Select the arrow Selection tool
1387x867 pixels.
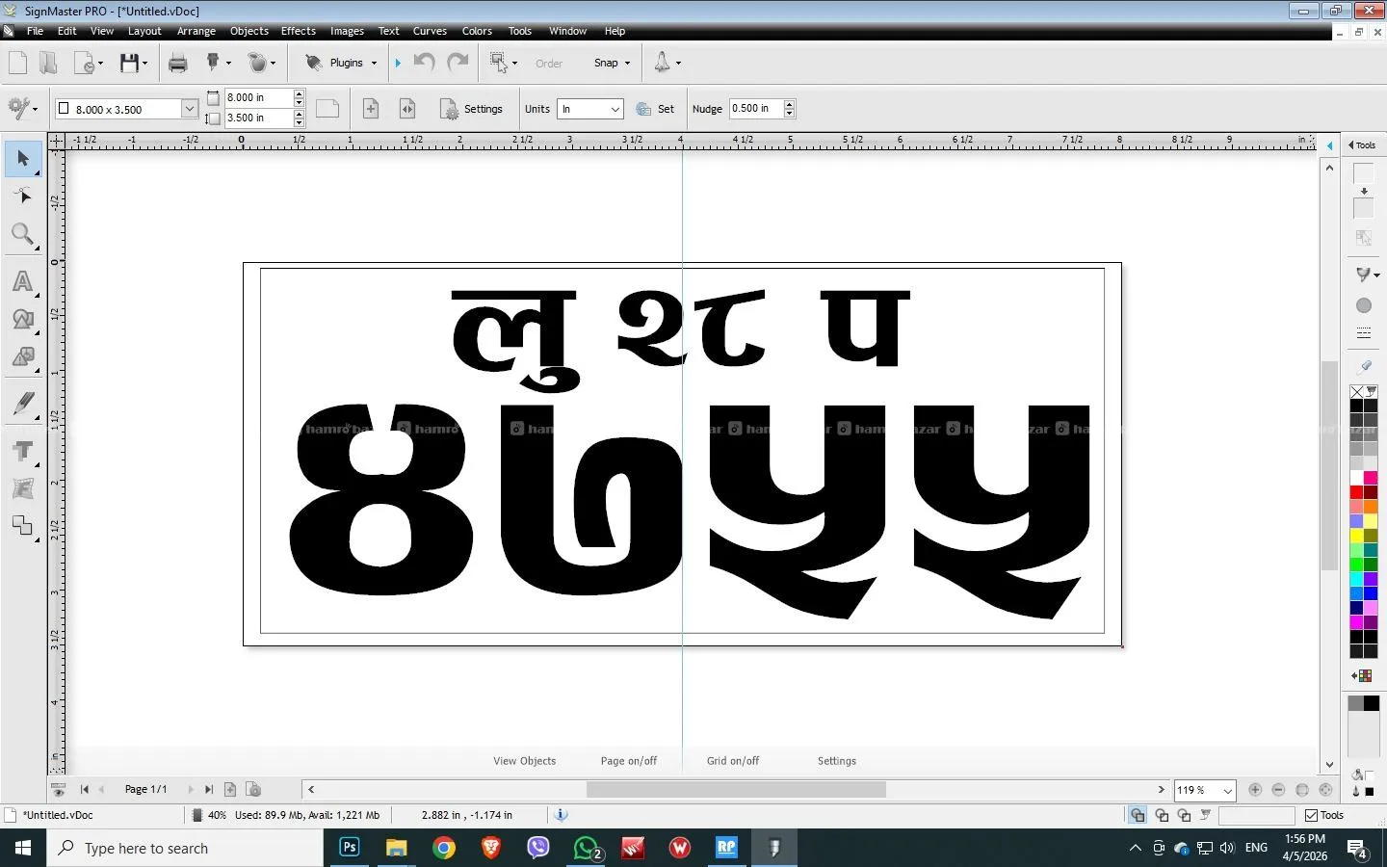click(23, 158)
